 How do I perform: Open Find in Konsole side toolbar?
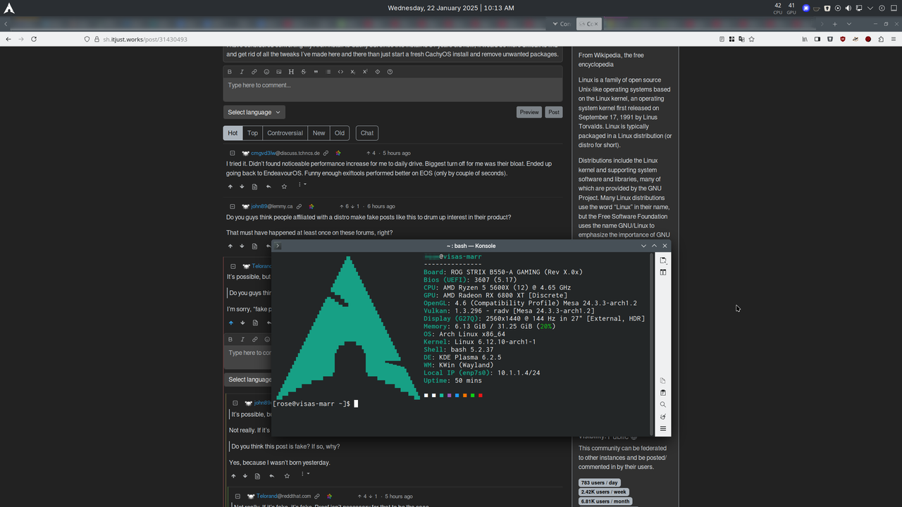pos(663,405)
